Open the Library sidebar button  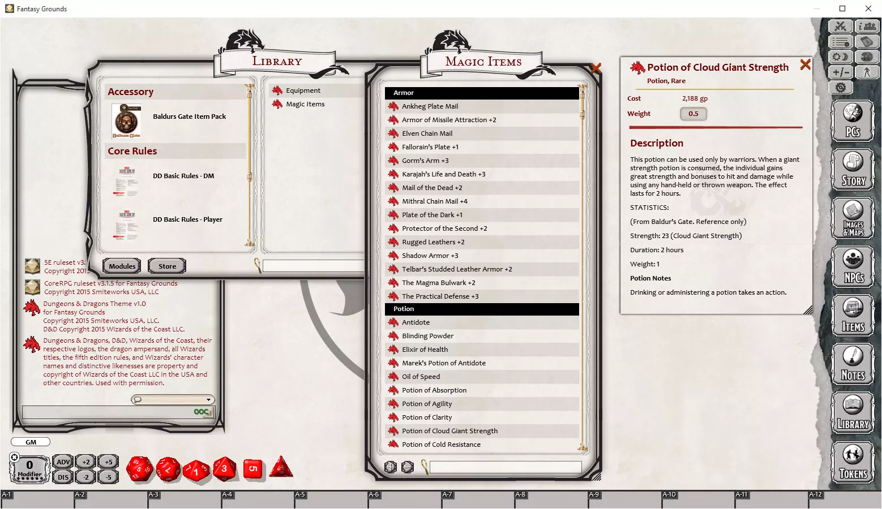pyautogui.click(x=853, y=413)
